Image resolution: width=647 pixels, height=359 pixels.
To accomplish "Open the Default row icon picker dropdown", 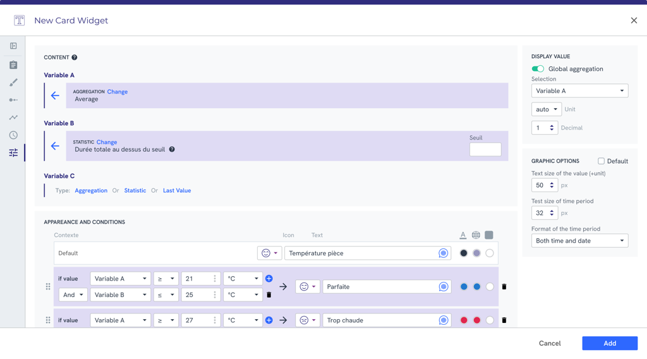I will 269,253.
